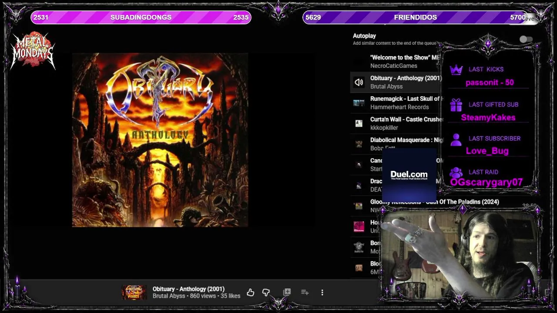Screen dimensions: 557x313
Task: Open the Brutal Abyss channel in the queue row
Action: click(386, 87)
